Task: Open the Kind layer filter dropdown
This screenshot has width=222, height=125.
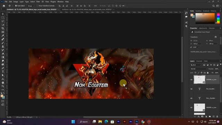Action: (x=196, y=65)
